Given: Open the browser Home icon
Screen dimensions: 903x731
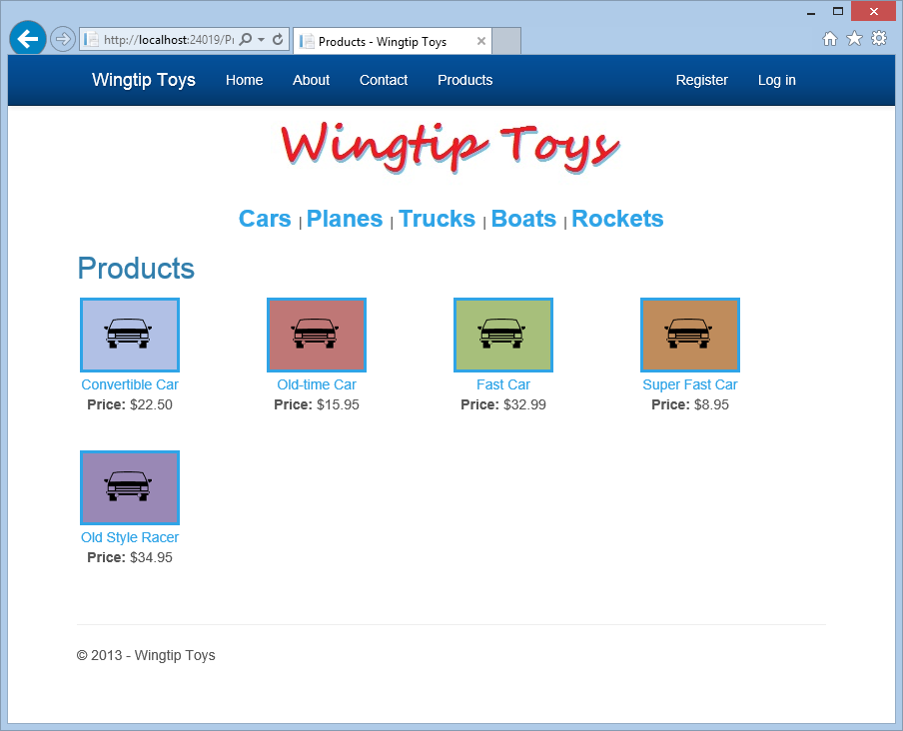Looking at the screenshot, I should click(830, 37).
